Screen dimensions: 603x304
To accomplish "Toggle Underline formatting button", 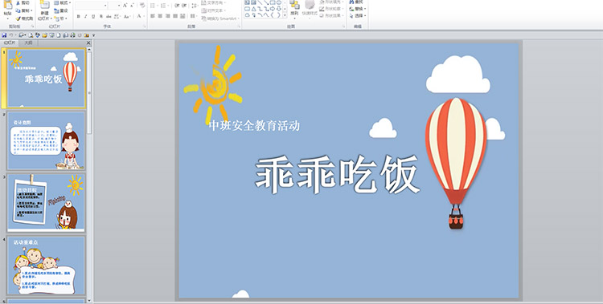I will point(93,16).
